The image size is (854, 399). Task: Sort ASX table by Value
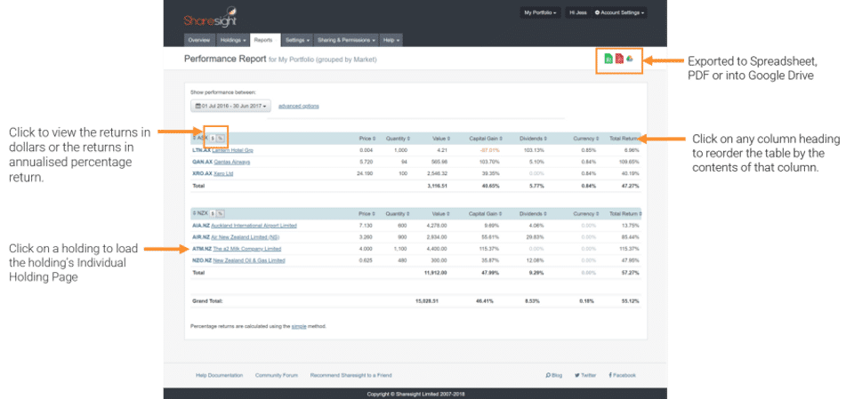click(x=439, y=139)
